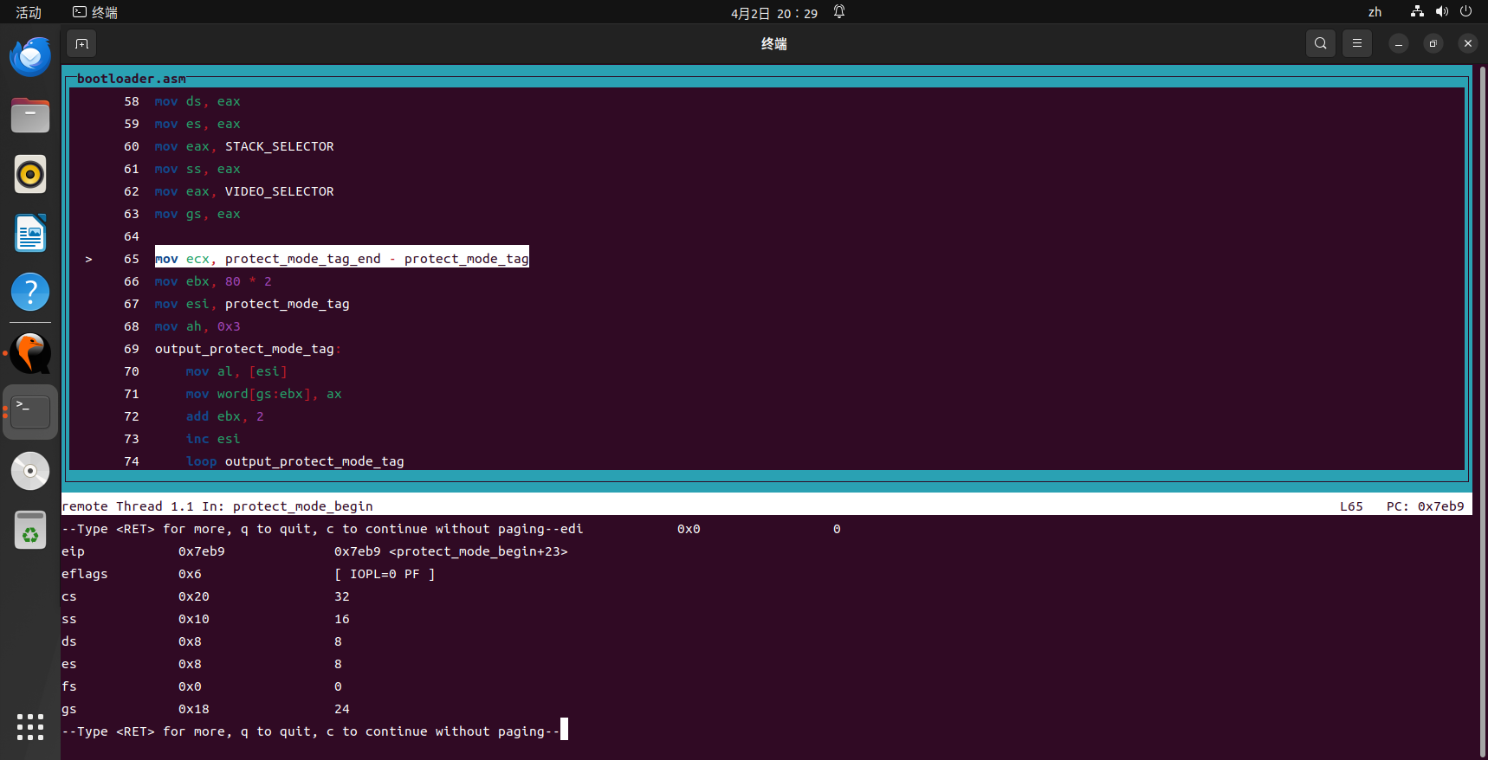
Task: Open the terminal search
Action: pos(1320,43)
